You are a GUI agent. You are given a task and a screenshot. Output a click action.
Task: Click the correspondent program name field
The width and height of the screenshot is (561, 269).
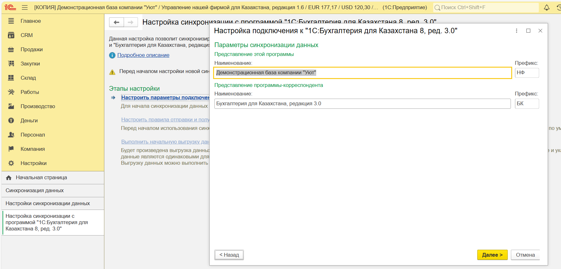[x=362, y=104]
